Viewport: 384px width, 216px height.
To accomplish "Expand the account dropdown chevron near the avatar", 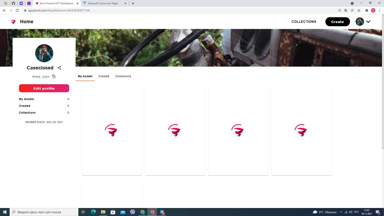I will 368,21.
